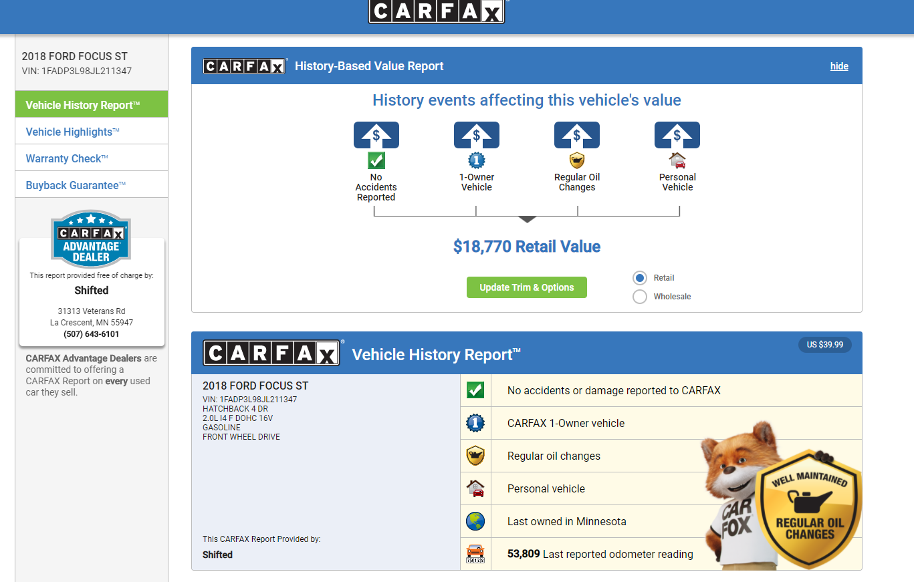Click the Personal Vehicle dollar arrow icon
914x582 pixels.
[677, 135]
